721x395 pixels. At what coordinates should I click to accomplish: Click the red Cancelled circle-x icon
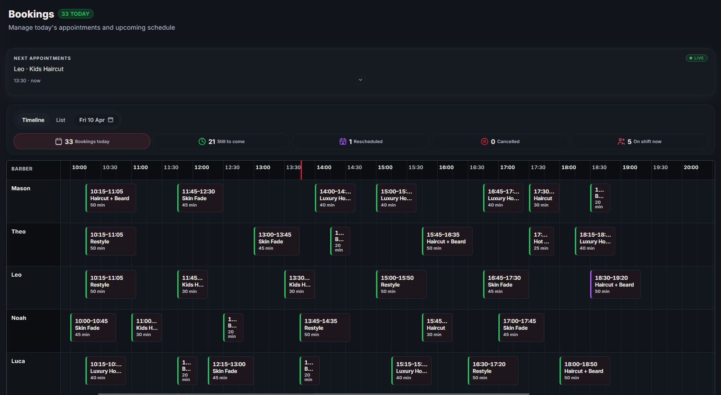[484, 142]
